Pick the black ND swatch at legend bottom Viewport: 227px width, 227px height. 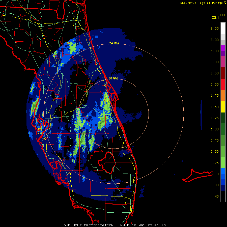[223, 196]
